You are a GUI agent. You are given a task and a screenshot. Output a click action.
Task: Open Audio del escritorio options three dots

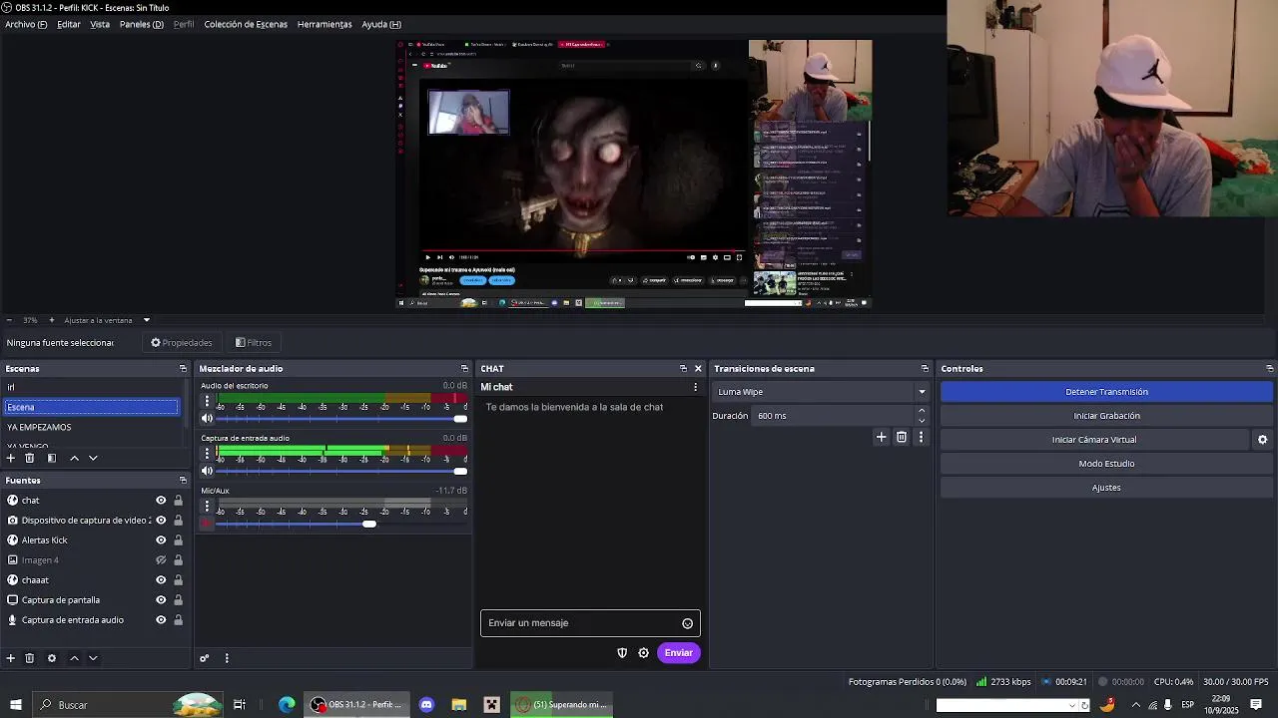coord(208,402)
